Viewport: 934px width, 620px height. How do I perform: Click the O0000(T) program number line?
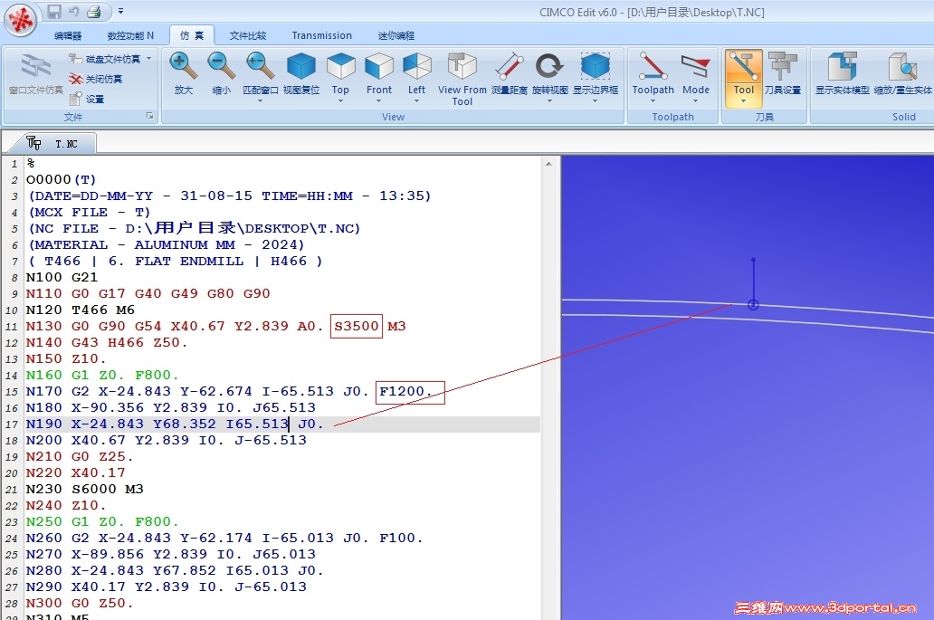(x=61, y=180)
